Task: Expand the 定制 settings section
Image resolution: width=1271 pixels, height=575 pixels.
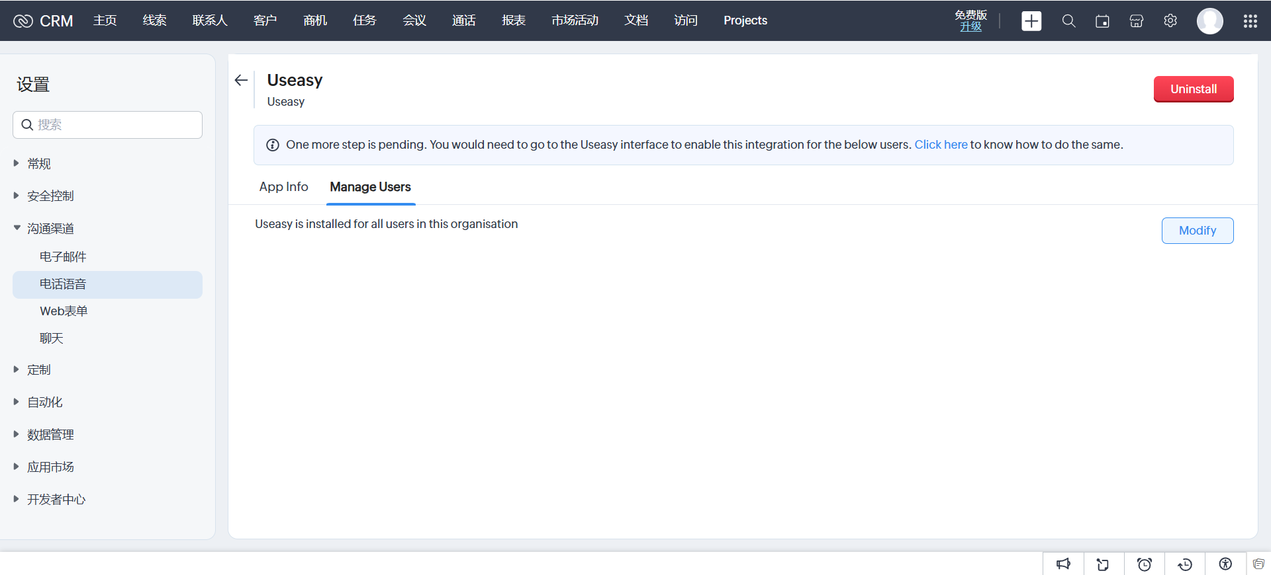Action: (x=17, y=369)
